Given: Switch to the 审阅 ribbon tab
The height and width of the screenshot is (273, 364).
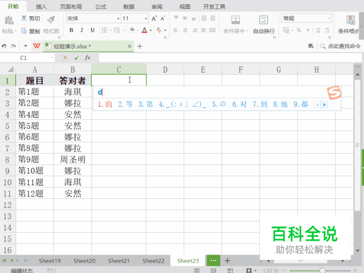Looking at the screenshot, I should 157,6.
